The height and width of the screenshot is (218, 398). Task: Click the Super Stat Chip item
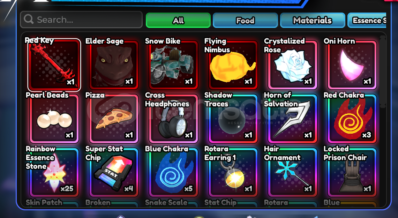tap(114, 172)
